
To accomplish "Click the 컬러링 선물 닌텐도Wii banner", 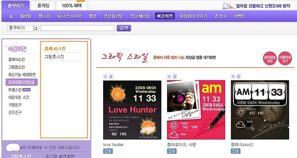I will (257, 6).
